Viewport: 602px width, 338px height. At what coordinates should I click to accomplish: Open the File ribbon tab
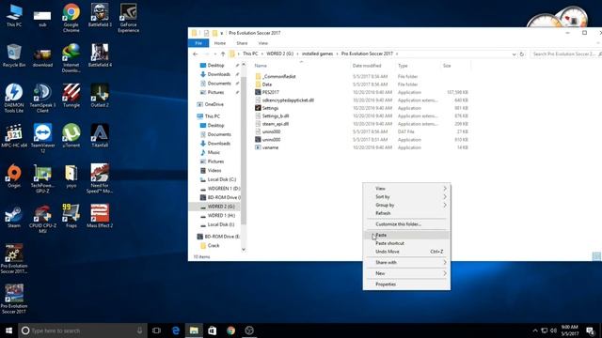198,43
